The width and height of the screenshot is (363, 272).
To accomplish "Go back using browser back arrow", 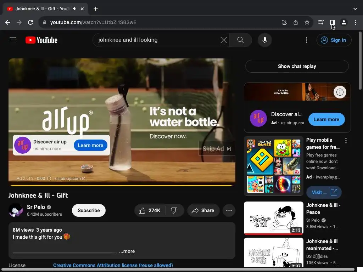I will pos(8,22).
